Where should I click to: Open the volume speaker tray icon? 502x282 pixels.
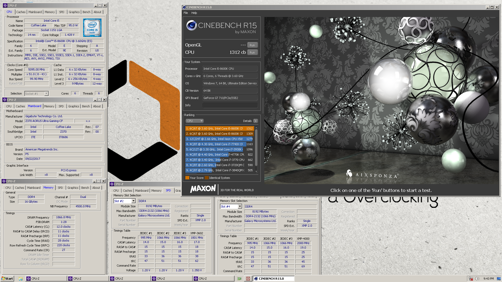click(477, 279)
